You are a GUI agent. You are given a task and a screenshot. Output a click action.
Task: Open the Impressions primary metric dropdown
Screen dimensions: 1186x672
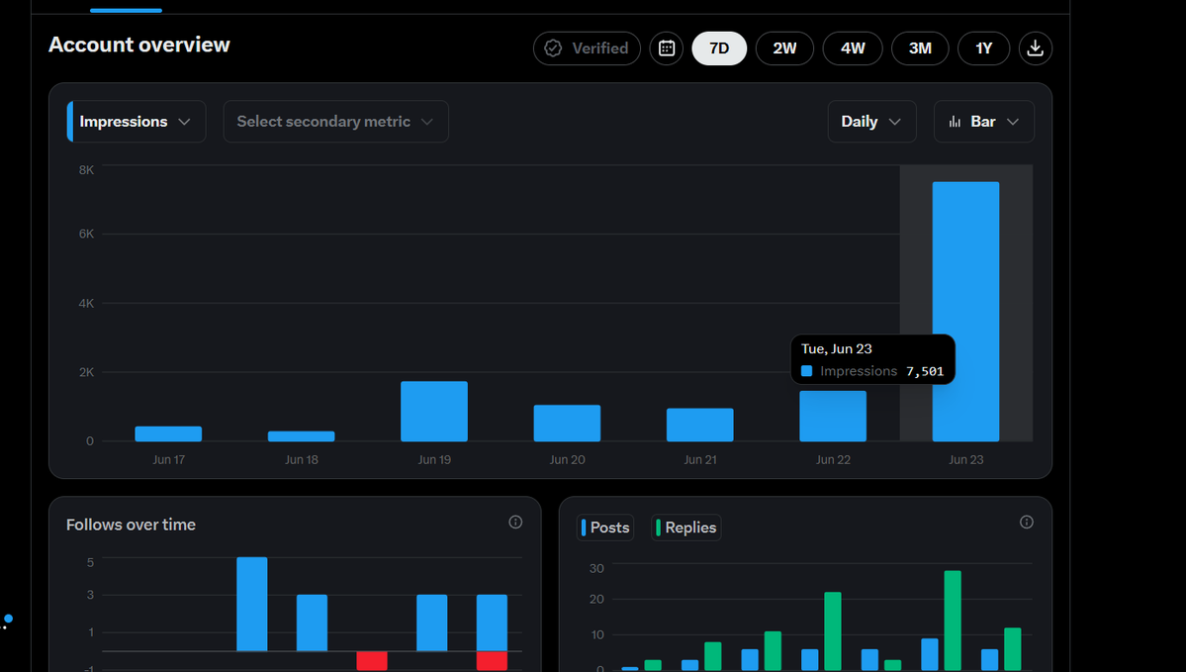(x=137, y=121)
